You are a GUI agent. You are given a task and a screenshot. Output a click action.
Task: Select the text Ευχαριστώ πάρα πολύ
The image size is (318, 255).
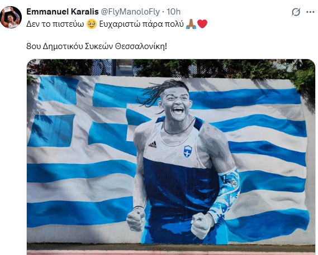click(141, 25)
